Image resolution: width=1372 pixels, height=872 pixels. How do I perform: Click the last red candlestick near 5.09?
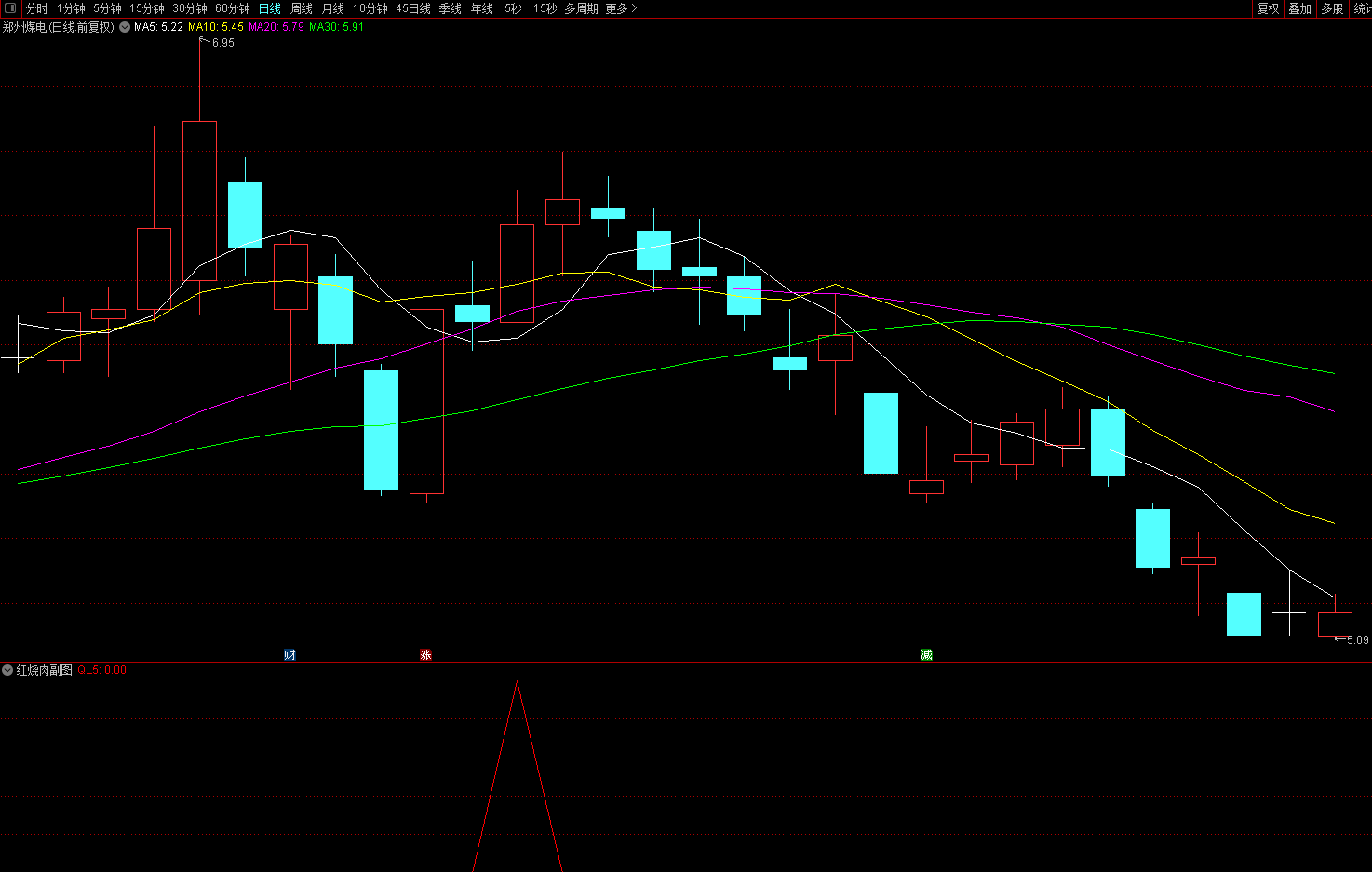1335,624
